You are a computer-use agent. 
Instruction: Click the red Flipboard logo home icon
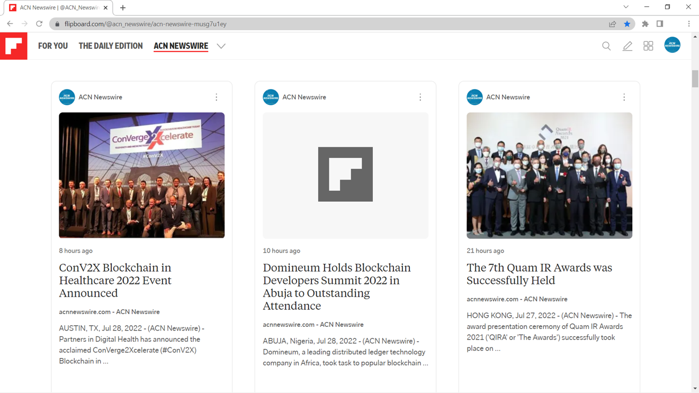14,46
